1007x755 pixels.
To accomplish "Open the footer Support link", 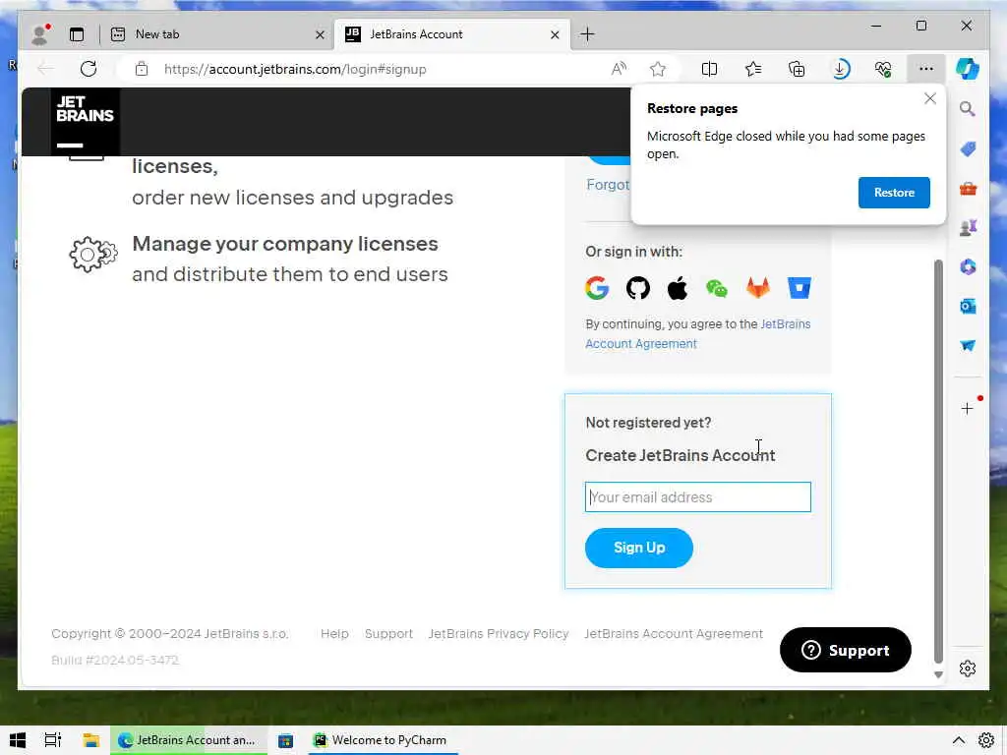I will coord(388,634).
